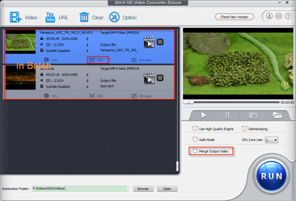Image resolution: width=296 pixels, height=201 pixels.
Task: Select the Panasonic video thumbnail
Action: pyautogui.click(x=20, y=42)
